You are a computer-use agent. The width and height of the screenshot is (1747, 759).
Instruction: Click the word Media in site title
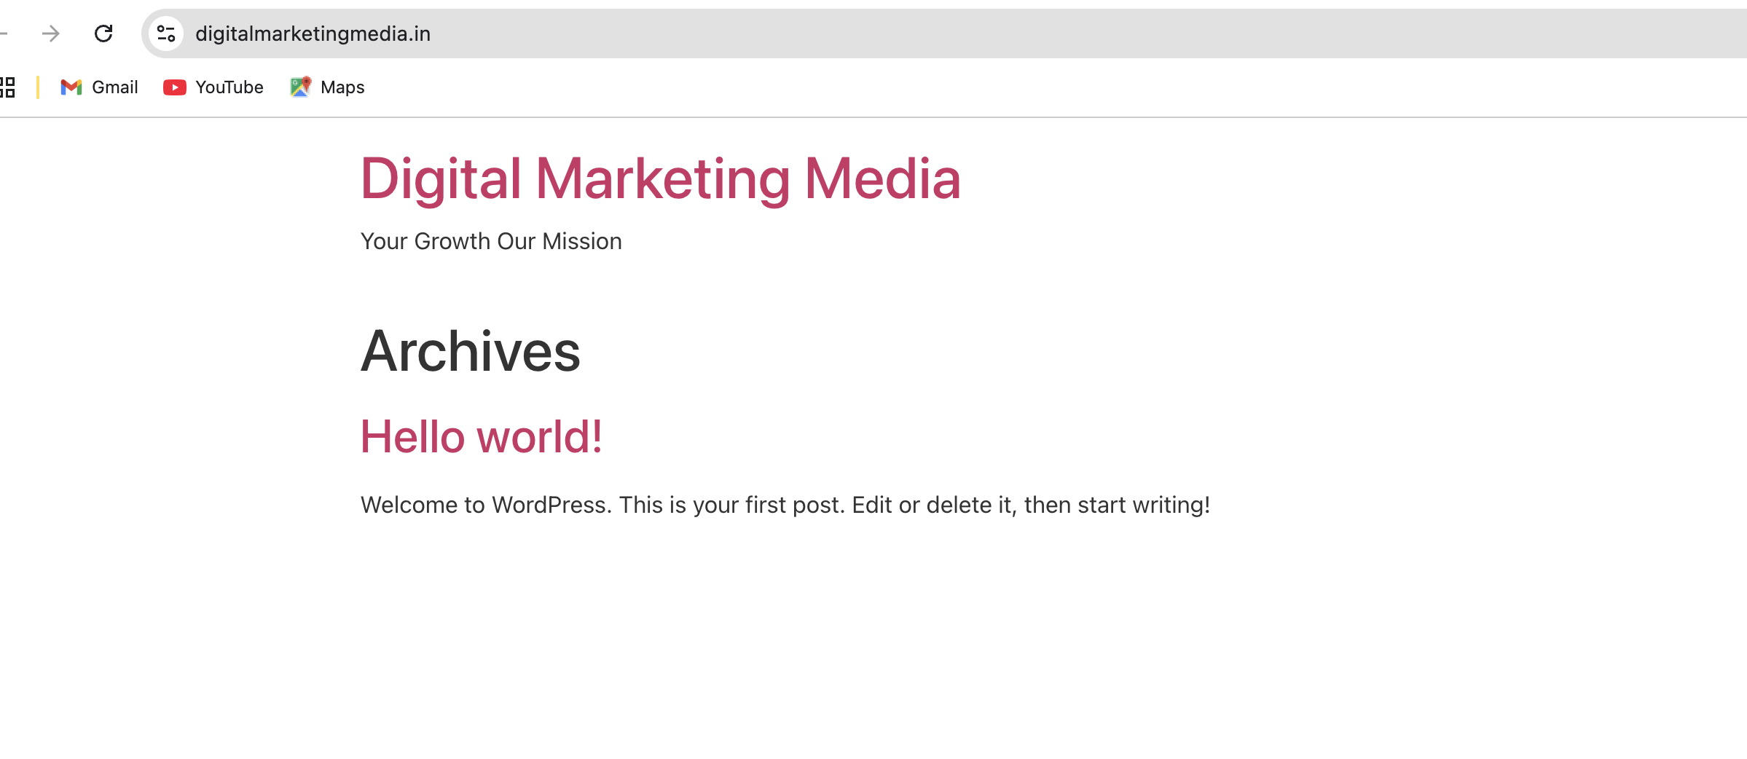click(x=882, y=178)
